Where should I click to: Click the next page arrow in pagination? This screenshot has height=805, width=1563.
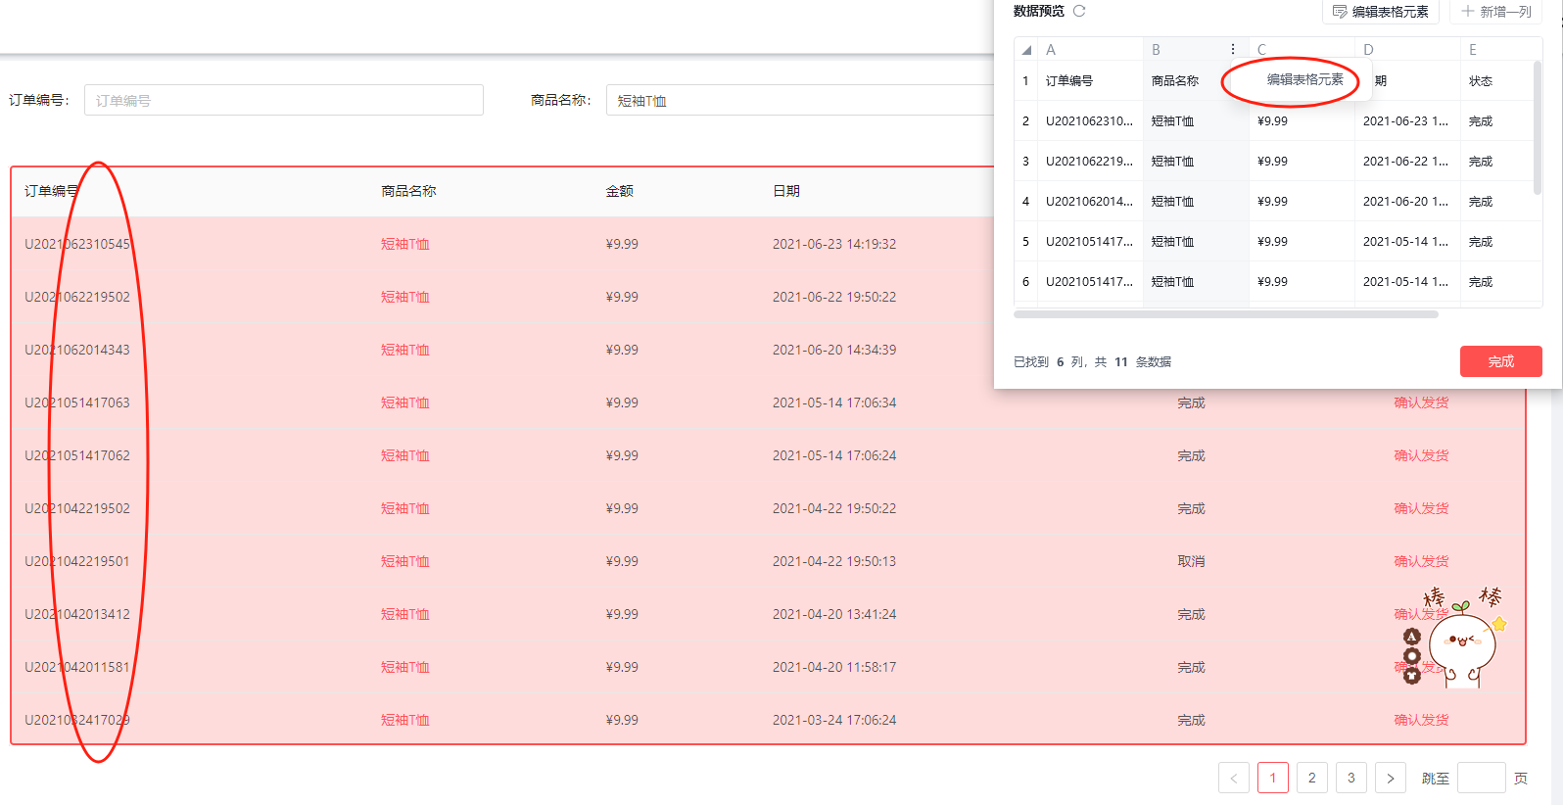coord(1390,779)
